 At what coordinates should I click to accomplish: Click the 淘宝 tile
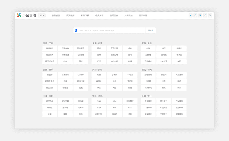tap(130, 88)
